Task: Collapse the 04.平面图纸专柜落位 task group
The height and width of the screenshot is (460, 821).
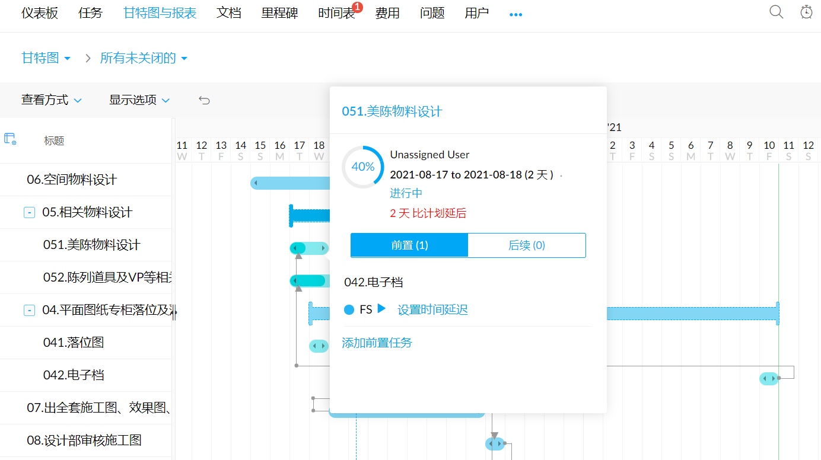Action: pos(29,310)
